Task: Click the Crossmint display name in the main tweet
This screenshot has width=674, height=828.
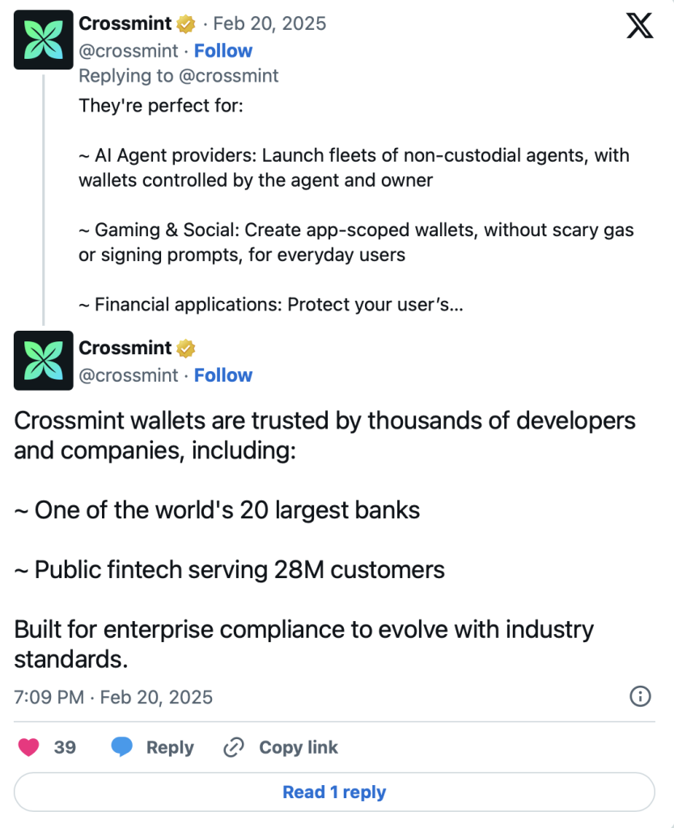Action: tap(125, 349)
